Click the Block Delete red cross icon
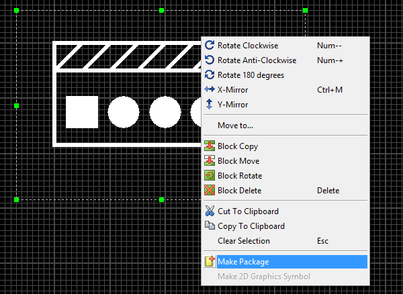 point(210,190)
